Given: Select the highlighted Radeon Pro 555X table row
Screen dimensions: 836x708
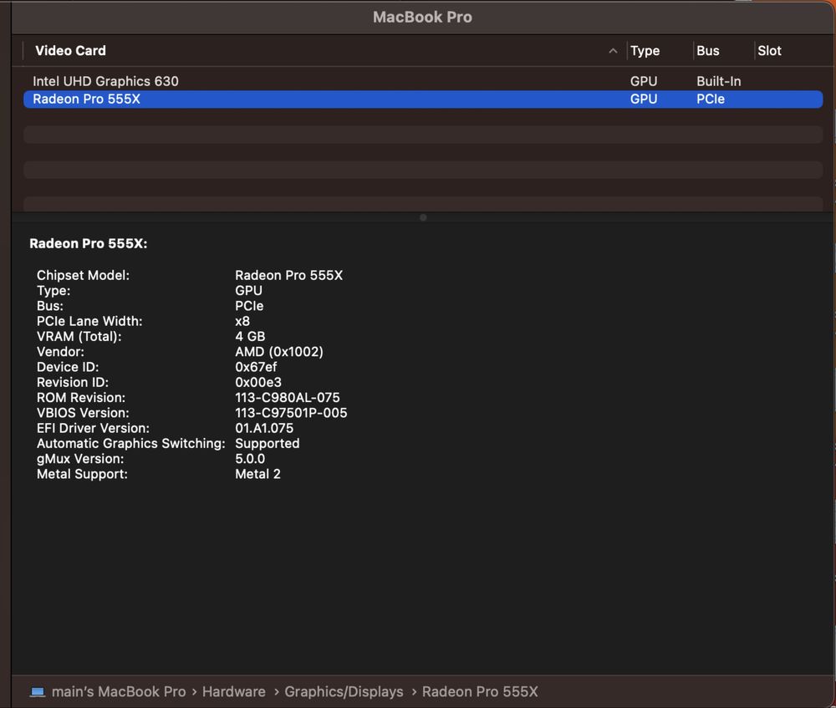Looking at the screenshot, I should coord(423,99).
